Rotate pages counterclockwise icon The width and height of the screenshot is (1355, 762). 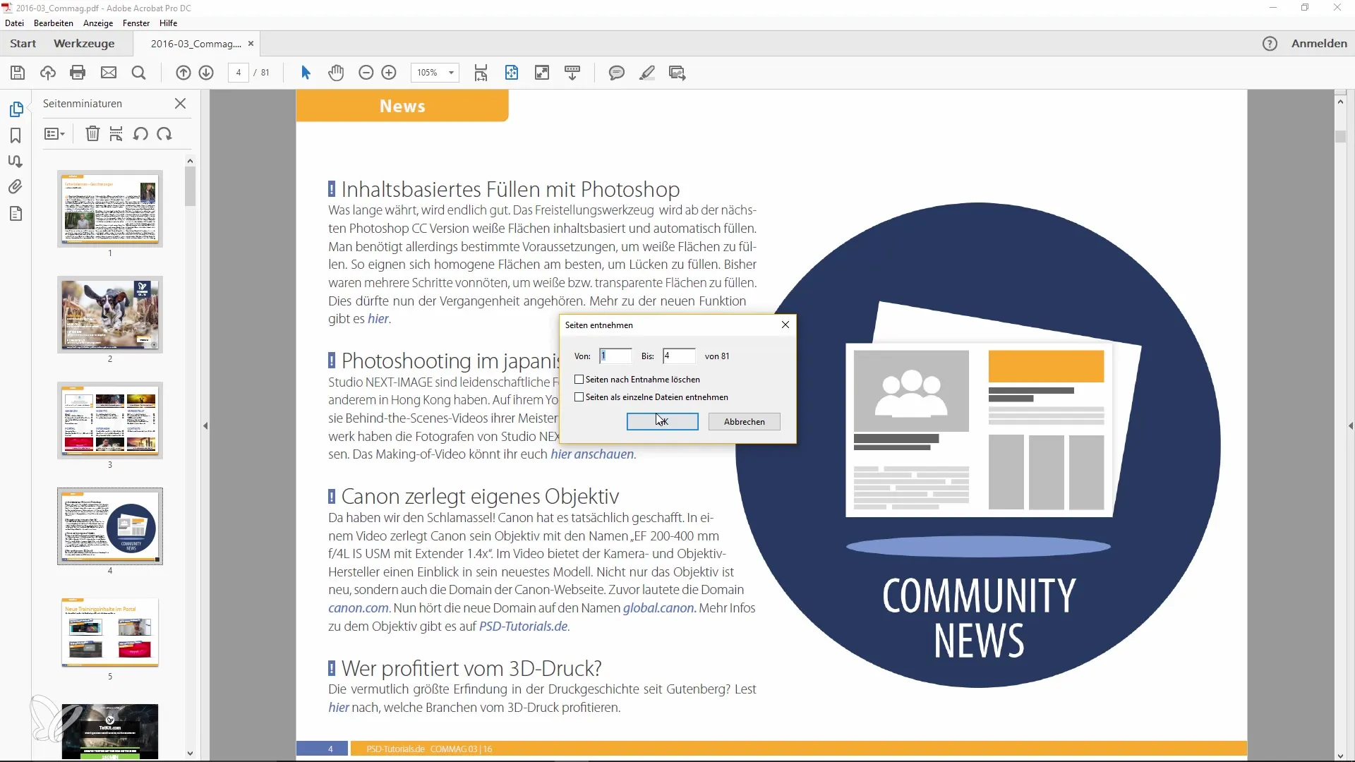click(140, 134)
